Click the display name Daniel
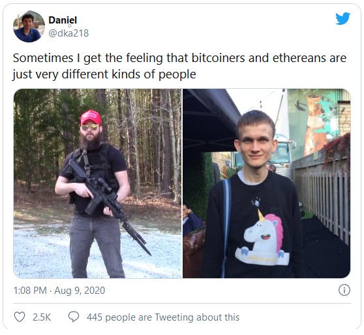The height and width of the screenshot is (335, 364). (63, 20)
